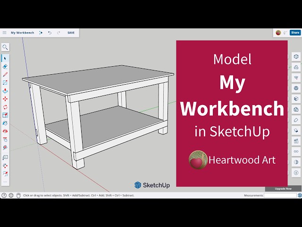Focus the Measurements input box
Viewport: 302px width, 227px height.
pyautogui.click(x=280, y=195)
